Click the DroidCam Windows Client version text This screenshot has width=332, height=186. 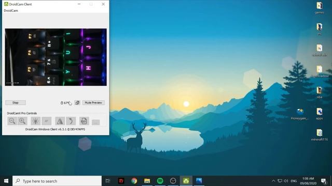[x=56, y=129]
